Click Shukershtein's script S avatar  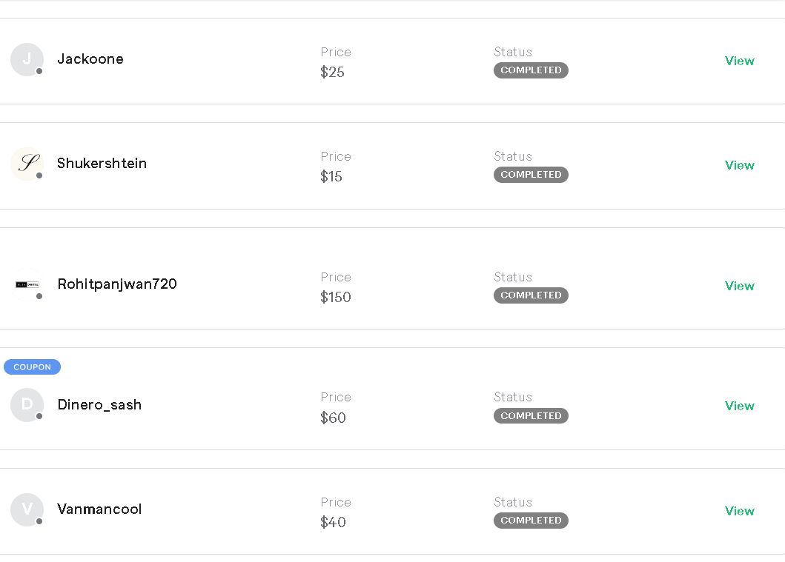click(x=27, y=164)
